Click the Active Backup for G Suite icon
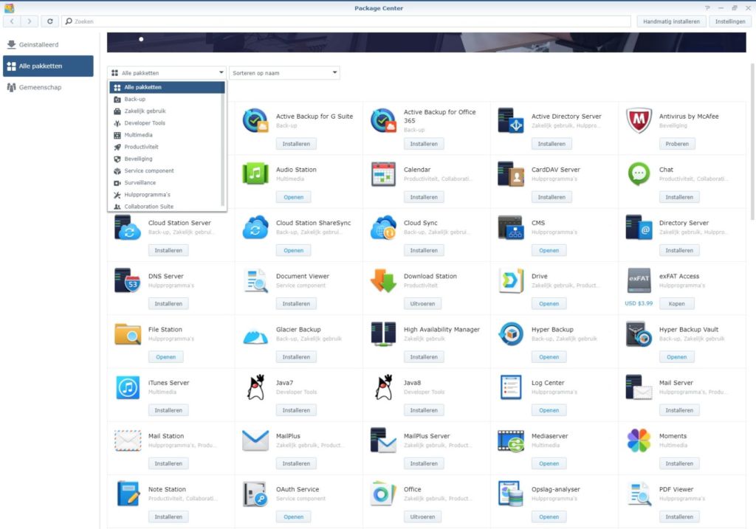 [255, 120]
